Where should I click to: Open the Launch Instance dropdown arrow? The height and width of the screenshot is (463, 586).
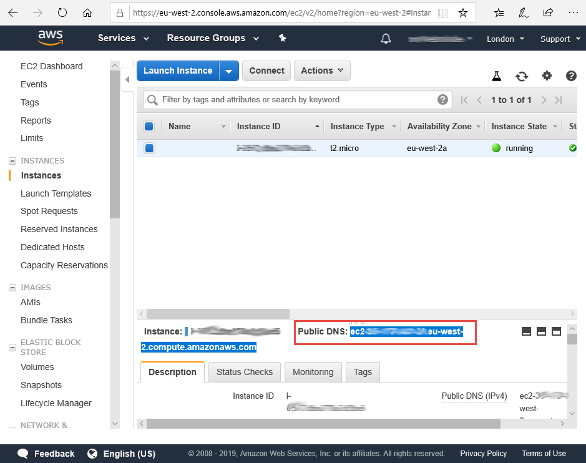pos(228,71)
